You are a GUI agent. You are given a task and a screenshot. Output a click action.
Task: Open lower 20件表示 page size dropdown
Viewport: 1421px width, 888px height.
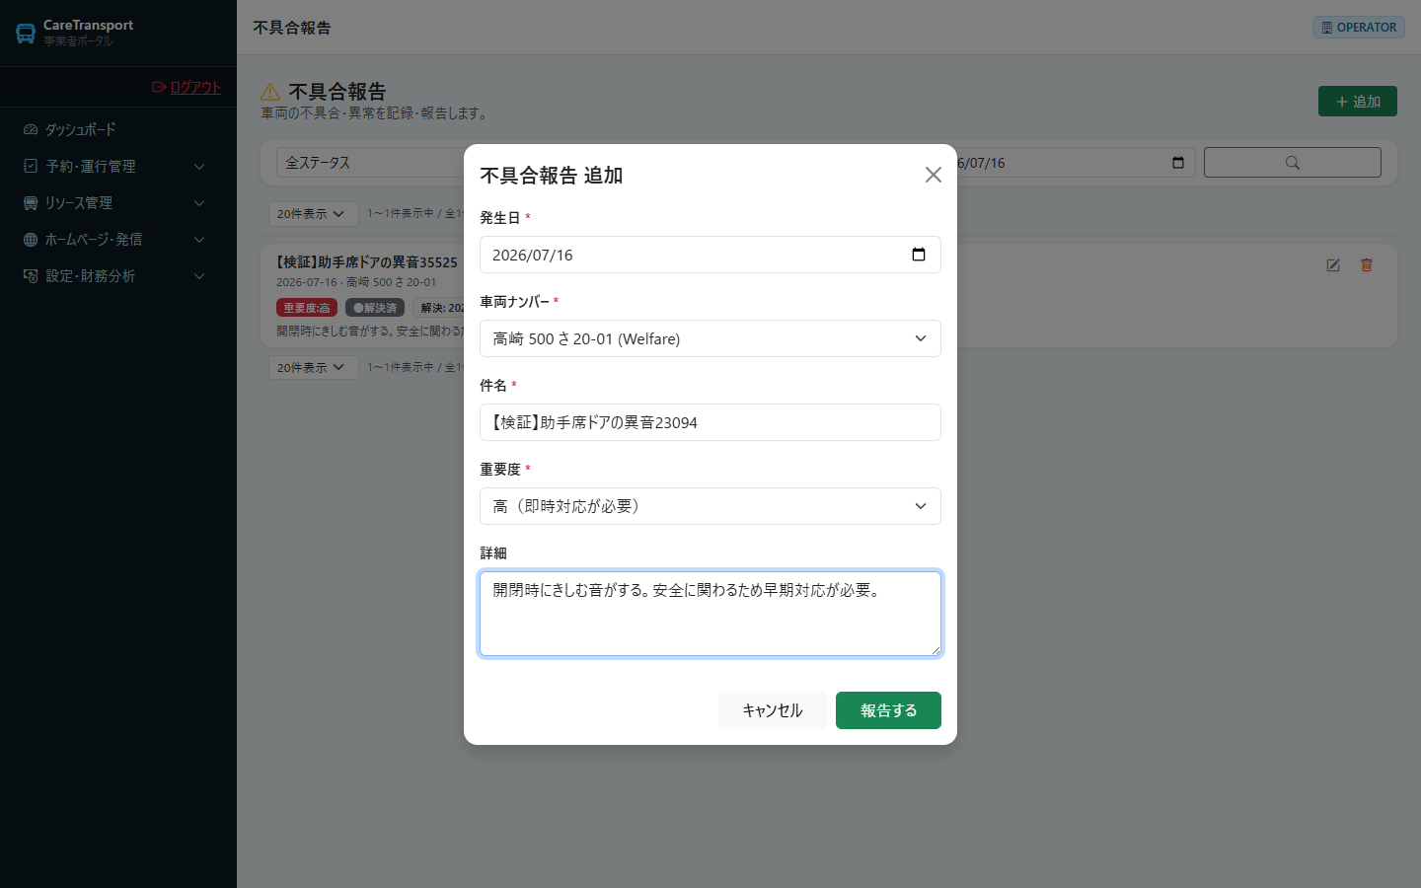312,368
